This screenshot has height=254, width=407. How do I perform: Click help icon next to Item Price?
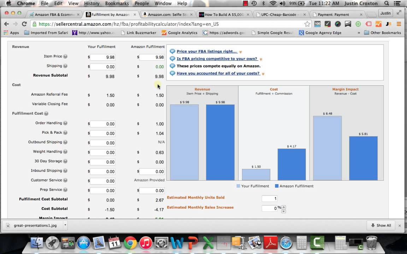65,56
